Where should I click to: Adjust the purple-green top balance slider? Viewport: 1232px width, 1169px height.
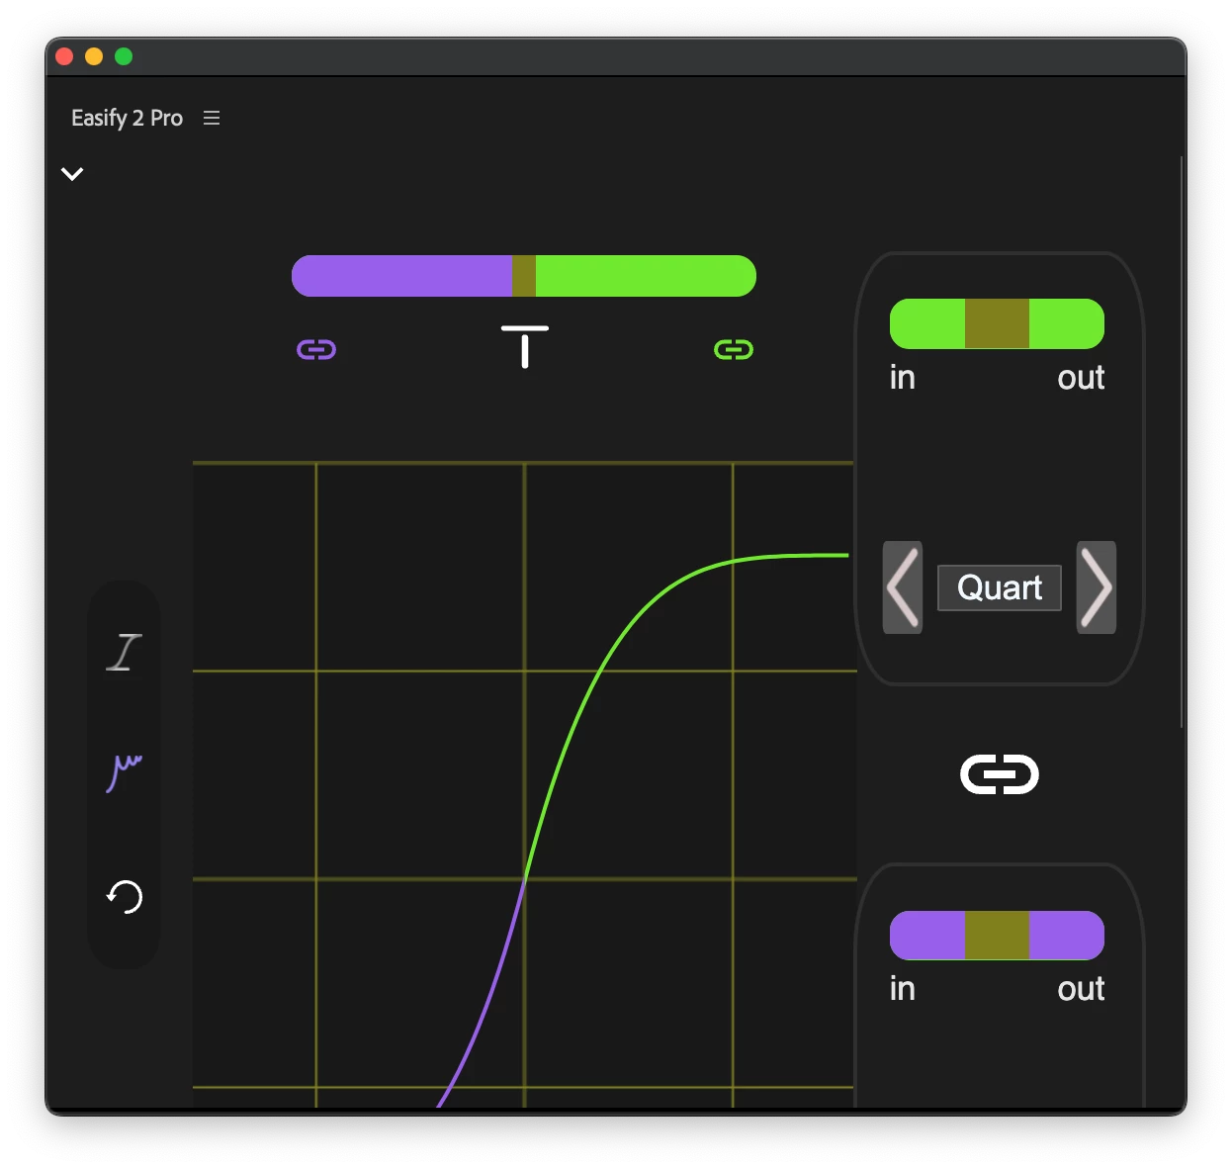[524, 276]
